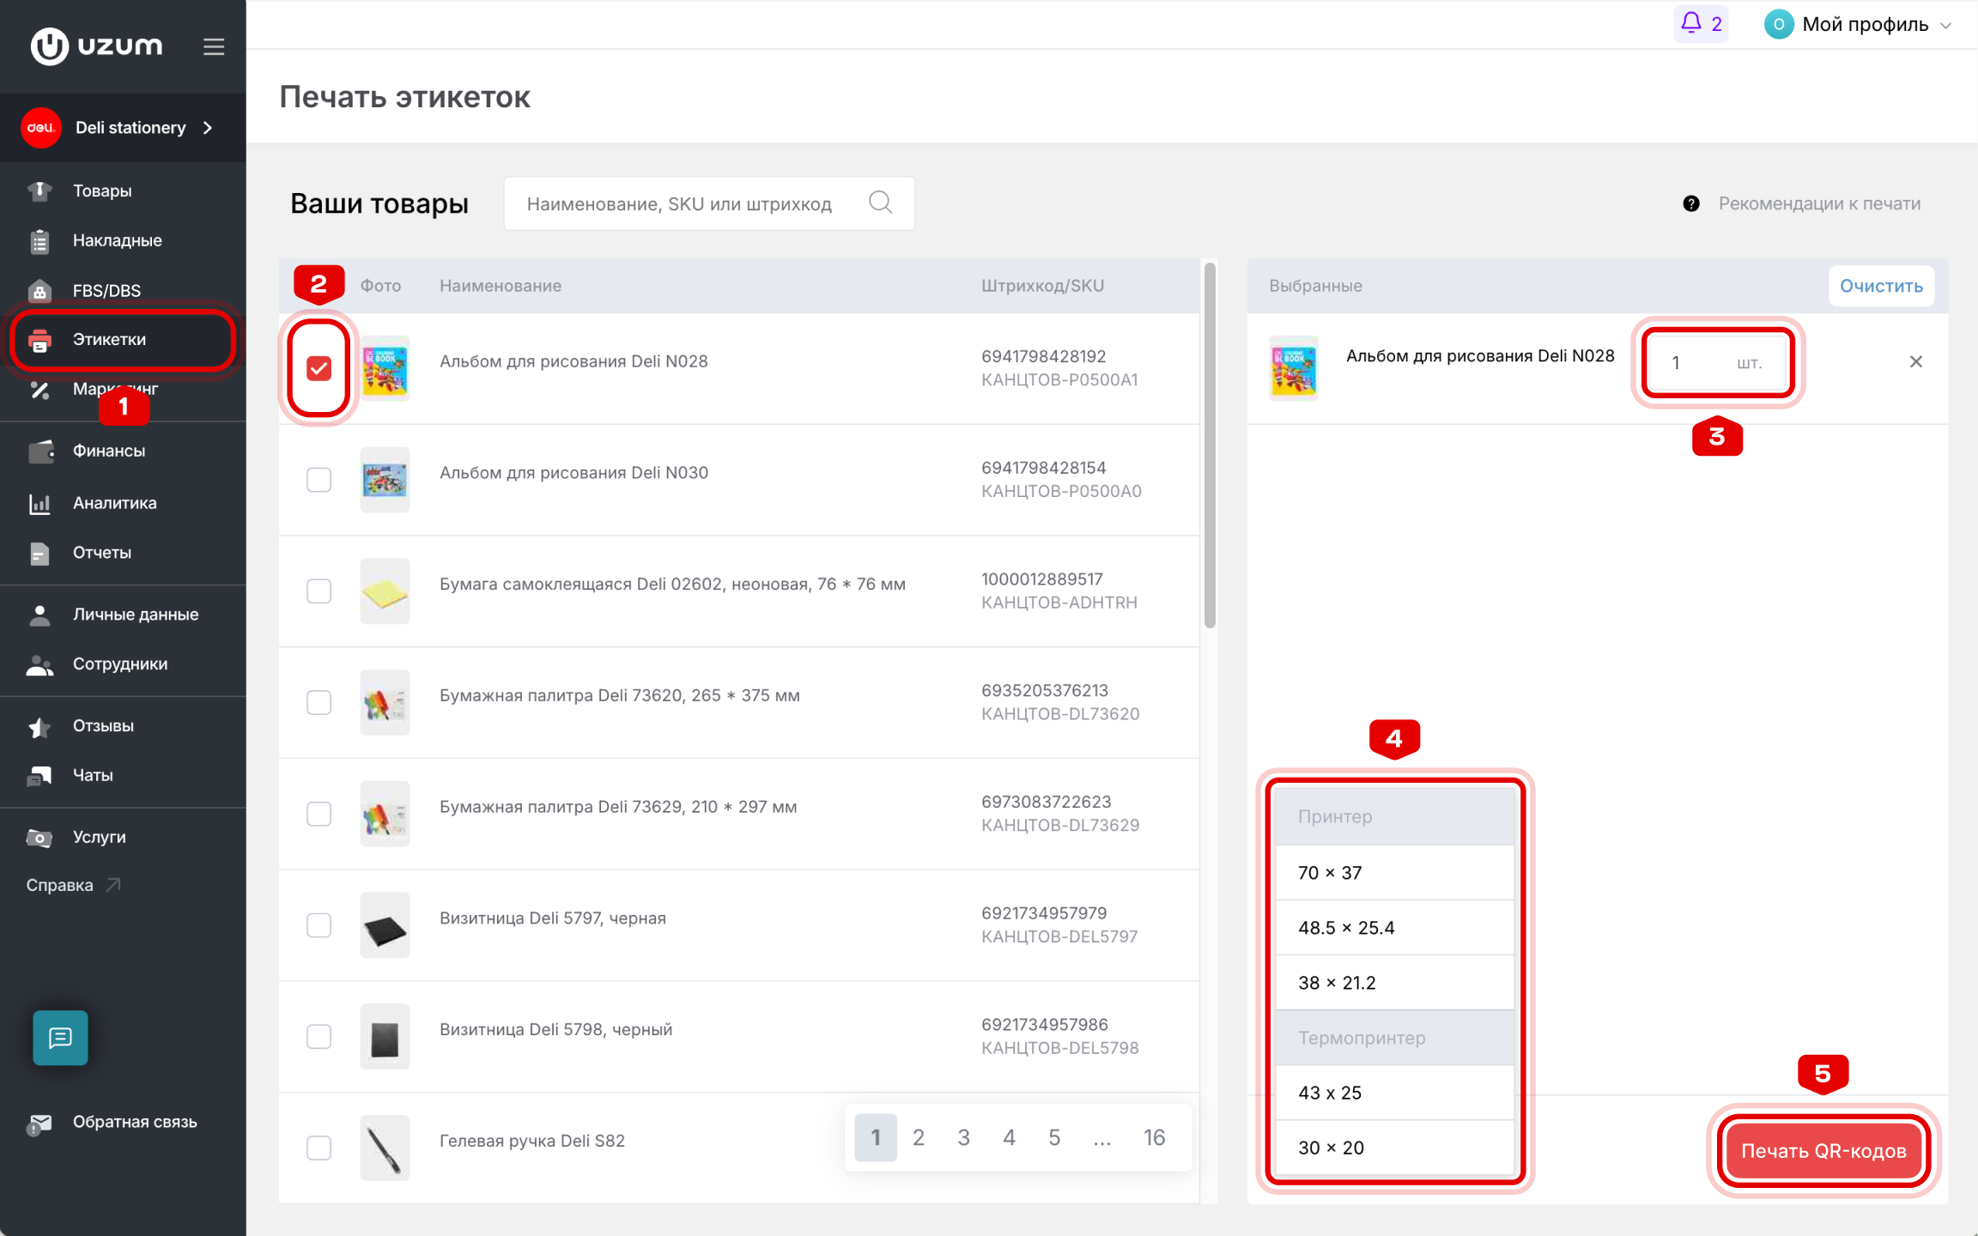Go to pagination page 2

[918, 1138]
